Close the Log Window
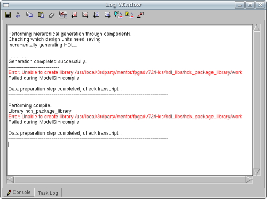This screenshot has height=199, width=267. [x=260, y=5]
